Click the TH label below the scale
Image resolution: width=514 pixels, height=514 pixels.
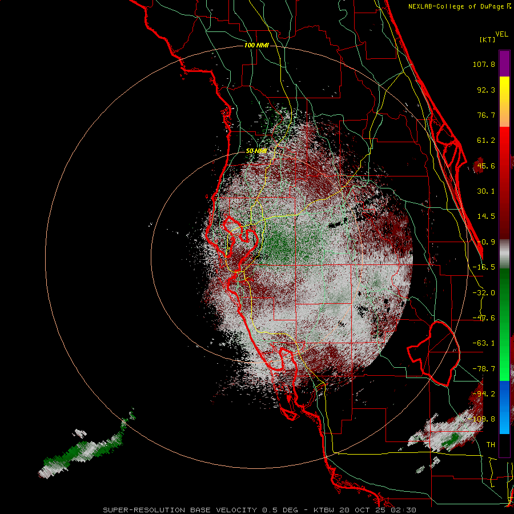(x=491, y=445)
